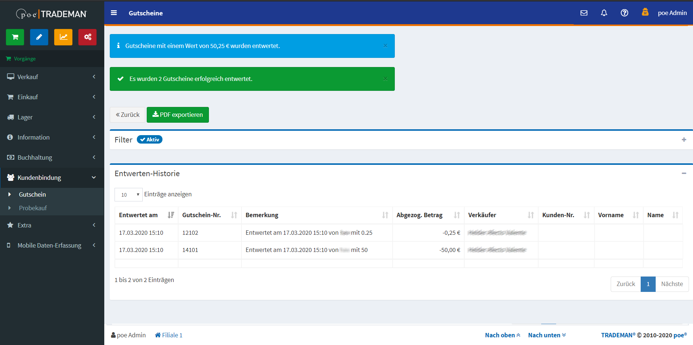Image resolution: width=693 pixels, height=345 pixels.
Task: Click the PDF exportieren button
Action: tap(178, 115)
